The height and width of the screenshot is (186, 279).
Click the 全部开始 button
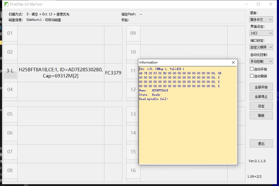point(261,87)
